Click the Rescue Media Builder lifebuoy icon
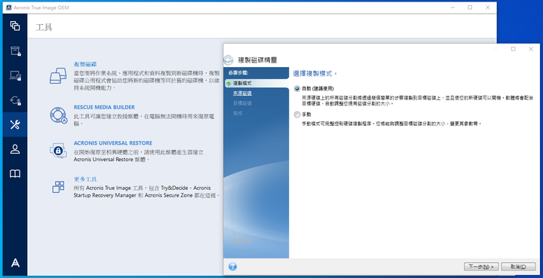 coord(58,115)
